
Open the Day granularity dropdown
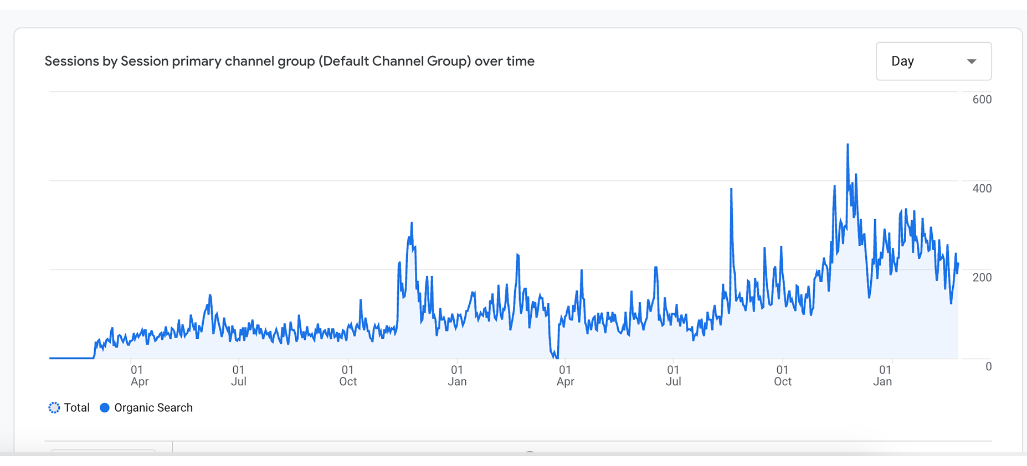coord(933,61)
